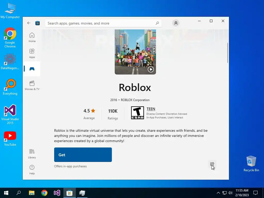Click the 'Offers in-app purchases' text
The width and height of the screenshot is (264, 198).
pos(70,166)
